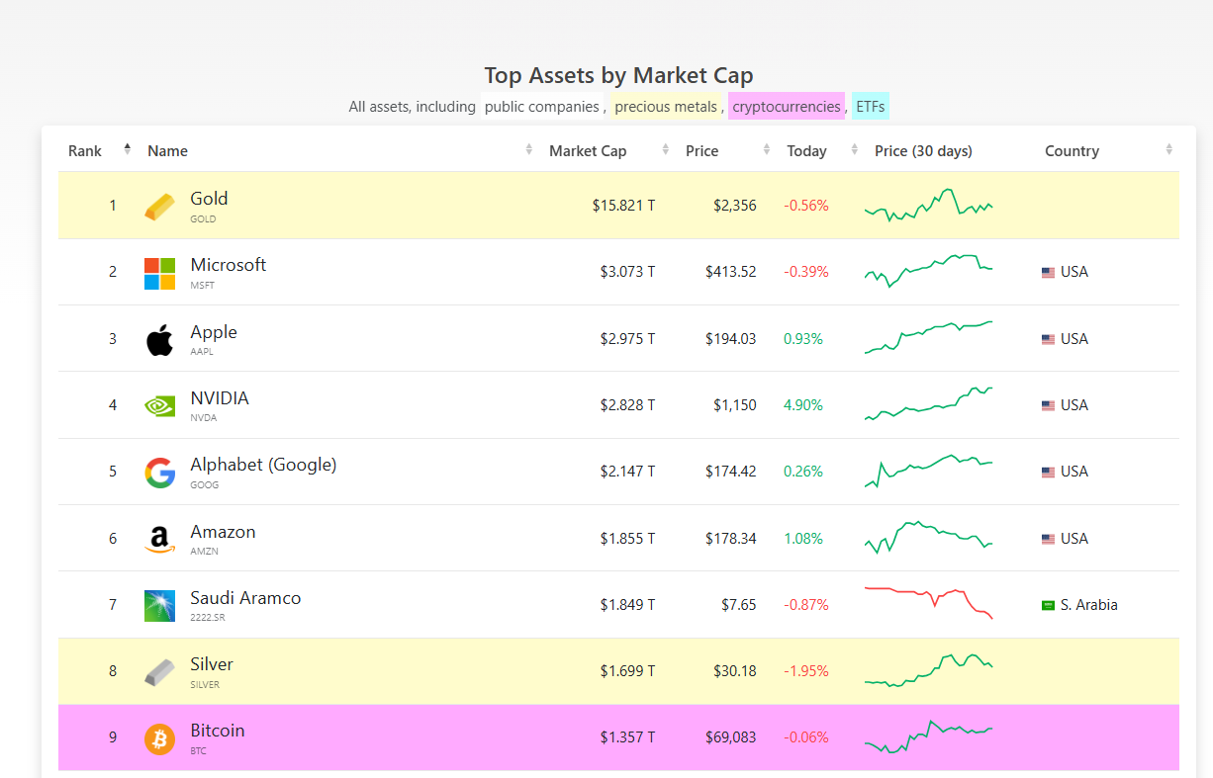Click the MSFT ticker symbol
The height and width of the screenshot is (778, 1213).
click(x=202, y=286)
